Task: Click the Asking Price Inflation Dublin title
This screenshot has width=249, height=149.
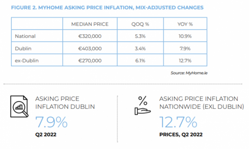Action: pos(65,103)
